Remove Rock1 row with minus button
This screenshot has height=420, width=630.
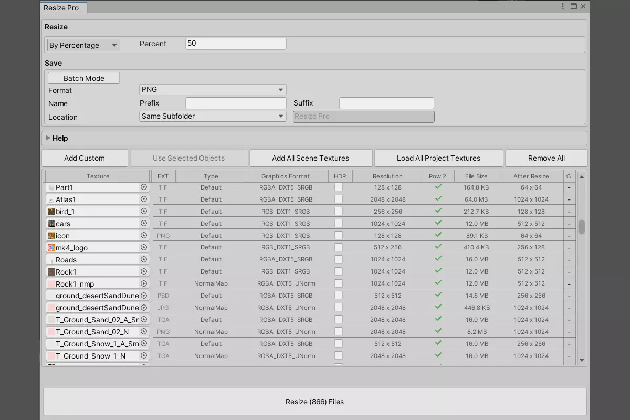[x=569, y=272]
